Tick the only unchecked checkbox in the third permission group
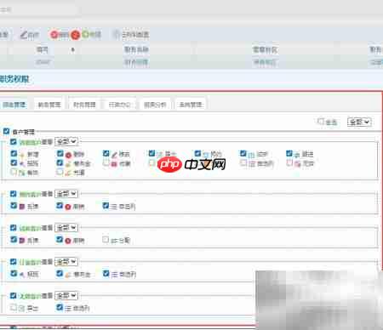 106,240
